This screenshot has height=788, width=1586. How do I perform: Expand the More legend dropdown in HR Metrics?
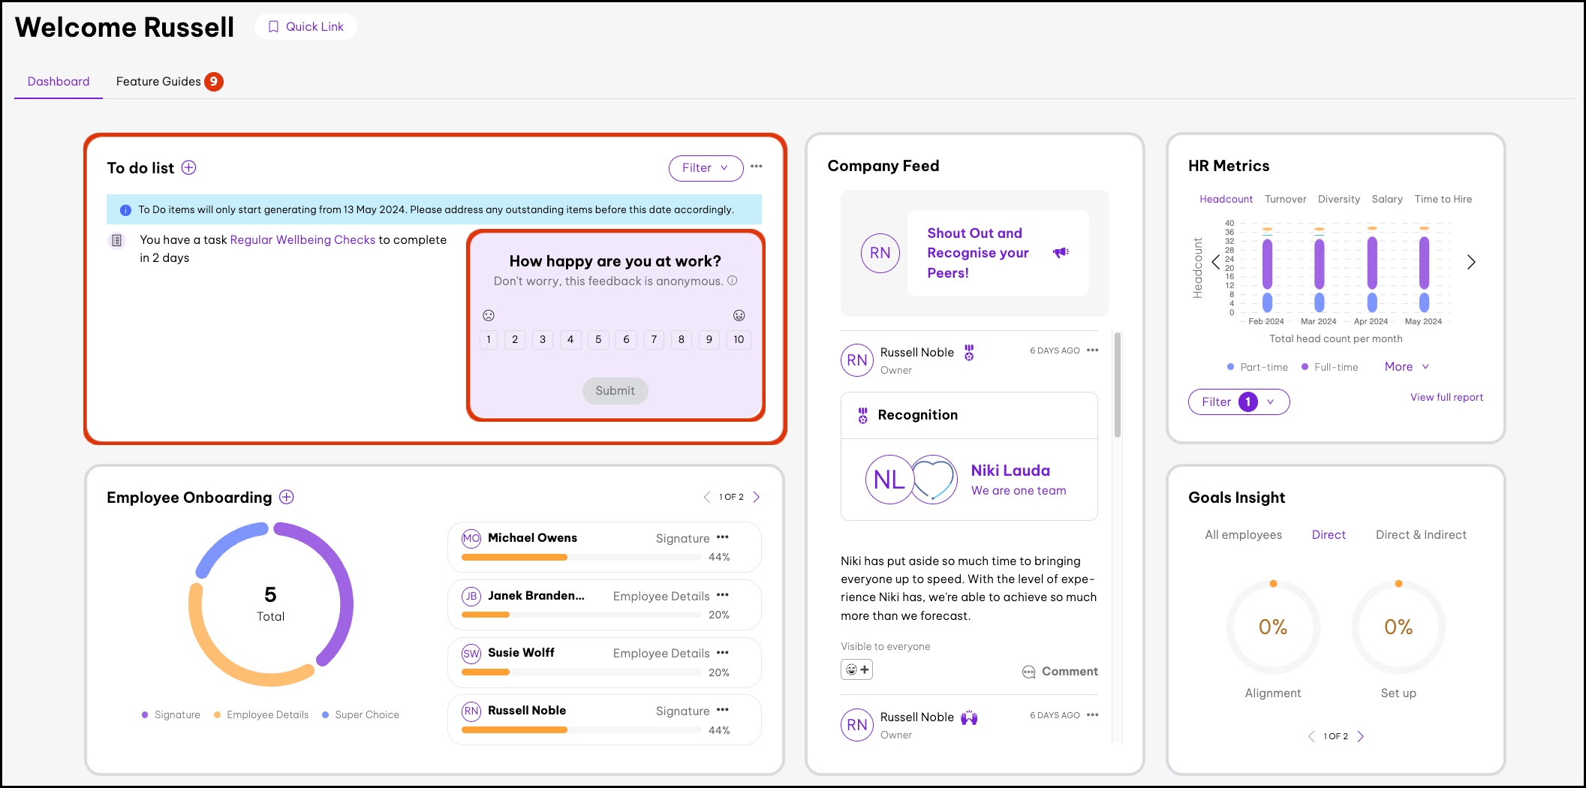[x=1407, y=367]
